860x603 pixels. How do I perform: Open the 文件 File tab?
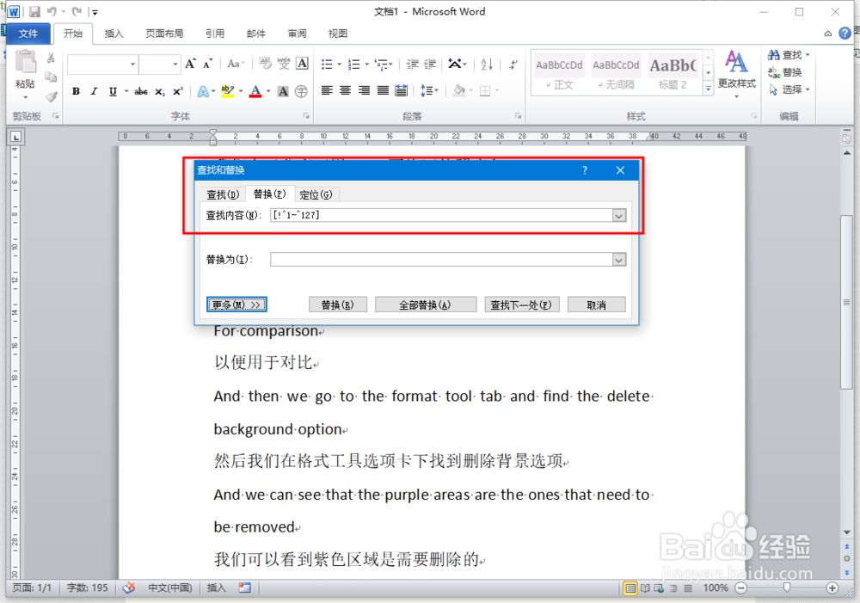(x=28, y=34)
